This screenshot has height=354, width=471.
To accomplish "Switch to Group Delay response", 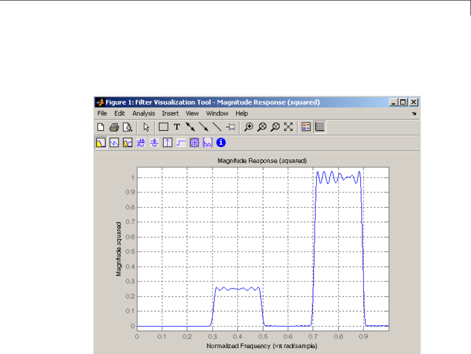I will [141, 143].
